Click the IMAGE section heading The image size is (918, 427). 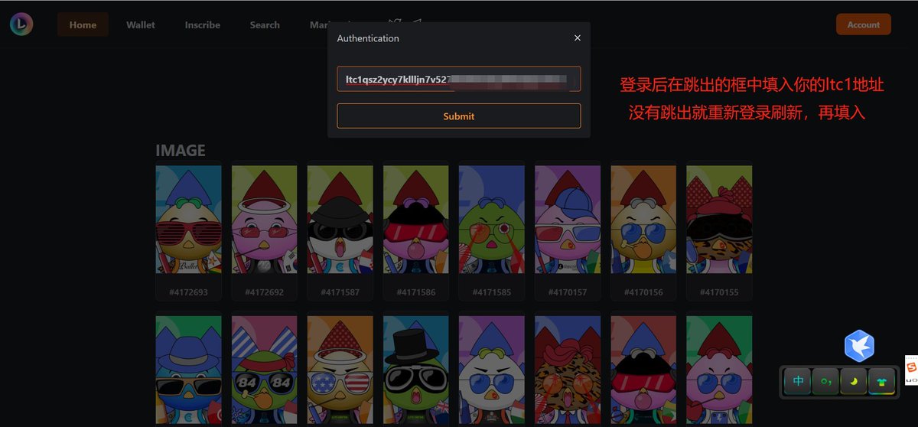click(x=181, y=151)
